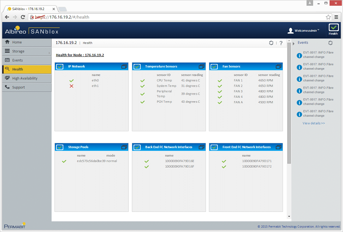This screenshot has height=232, width=343.
Task: Select the 4800 RPM reading for FAN 3
Action: click(266, 91)
